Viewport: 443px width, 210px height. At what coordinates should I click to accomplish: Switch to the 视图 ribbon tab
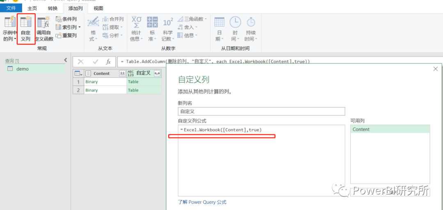tap(98, 9)
